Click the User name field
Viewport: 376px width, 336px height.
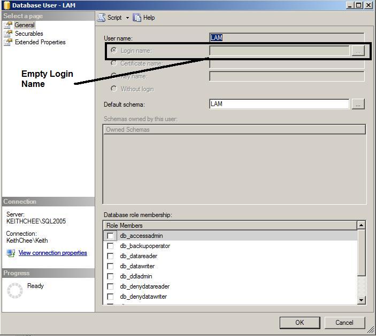[x=287, y=38]
